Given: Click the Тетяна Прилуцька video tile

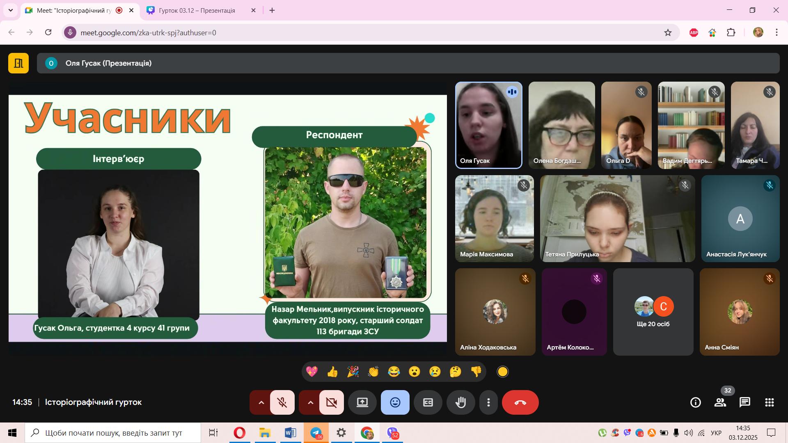Looking at the screenshot, I should [x=617, y=219].
